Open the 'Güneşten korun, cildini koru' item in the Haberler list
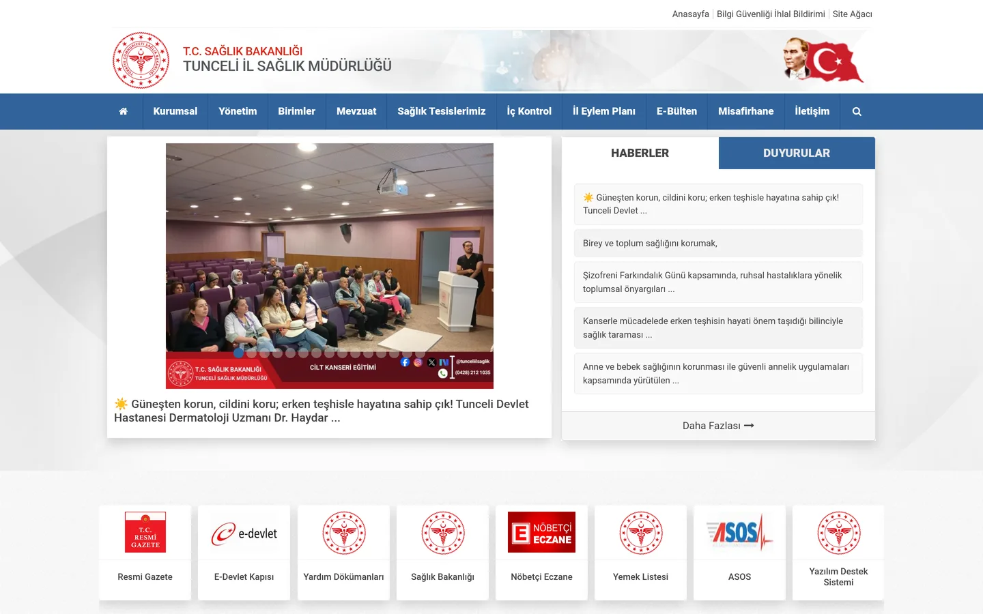 pos(718,204)
